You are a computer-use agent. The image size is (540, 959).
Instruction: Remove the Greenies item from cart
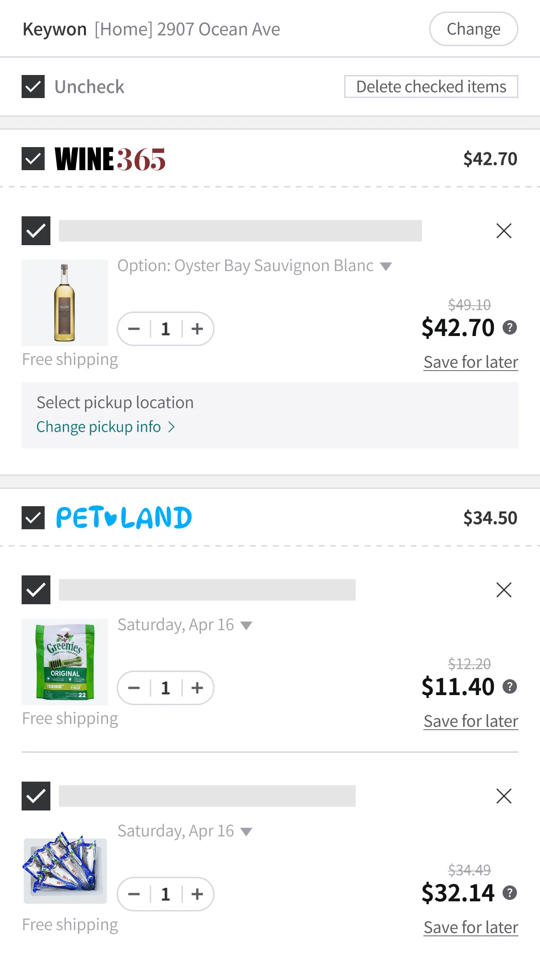coord(504,590)
